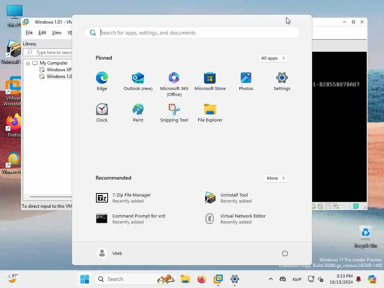384x288 pixels.
Task: Open Copilot preview icon in taskbar
Action: click(x=372, y=279)
